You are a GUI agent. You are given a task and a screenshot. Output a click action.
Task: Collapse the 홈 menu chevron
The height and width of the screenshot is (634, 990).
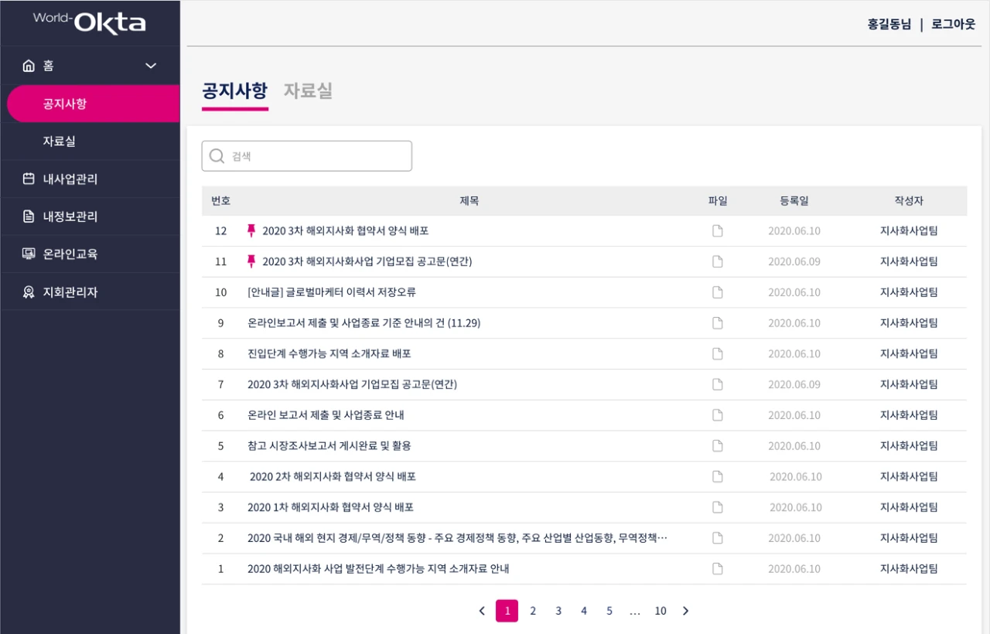point(151,66)
